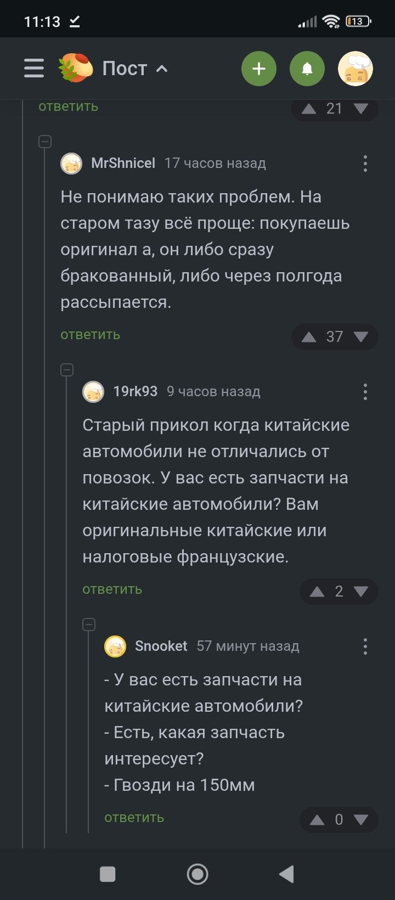Downvote Snooket's comment with rating 0
395x900 pixels.
pyautogui.click(x=361, y=820)
